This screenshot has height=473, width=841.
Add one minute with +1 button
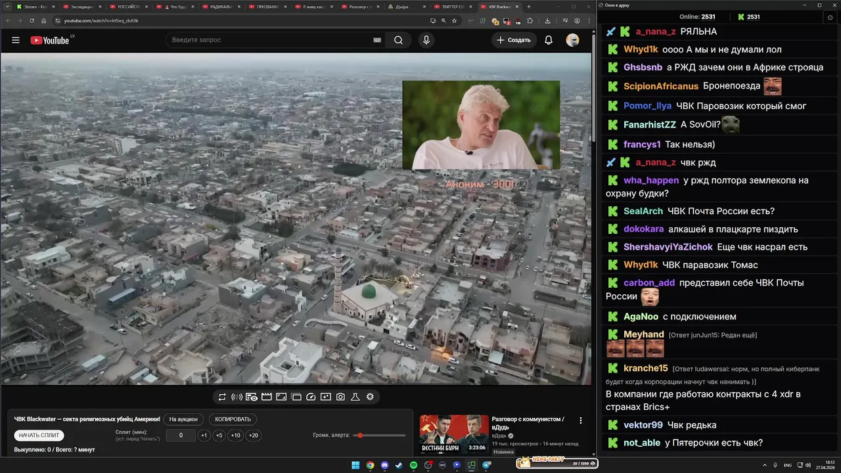tap(204, 436)
